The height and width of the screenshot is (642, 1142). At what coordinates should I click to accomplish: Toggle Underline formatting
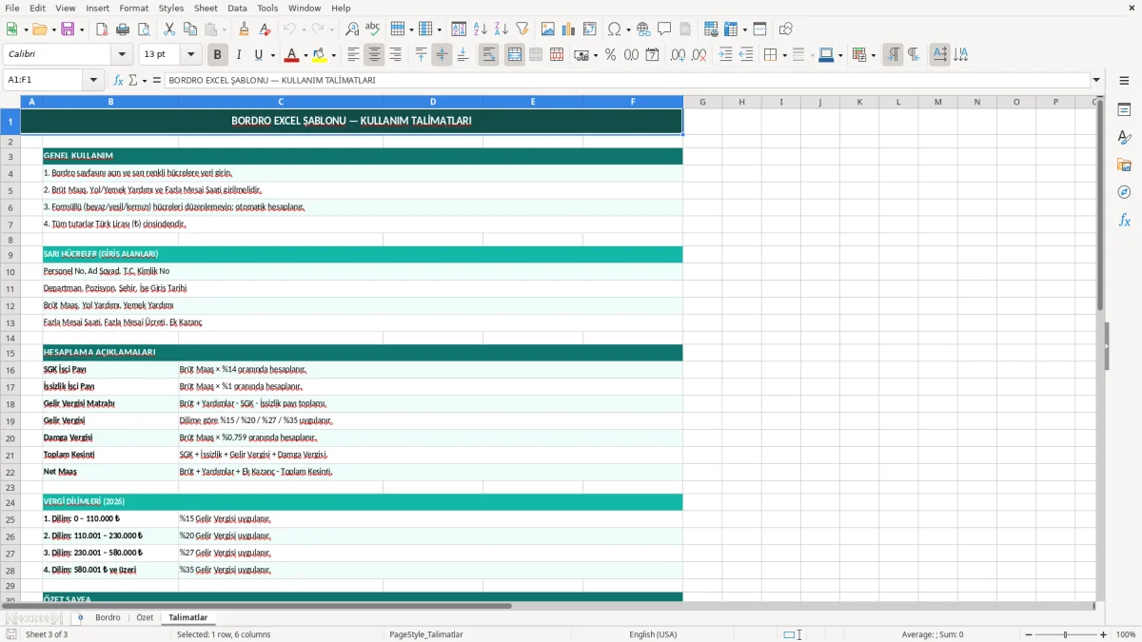(x=258, y=55)
